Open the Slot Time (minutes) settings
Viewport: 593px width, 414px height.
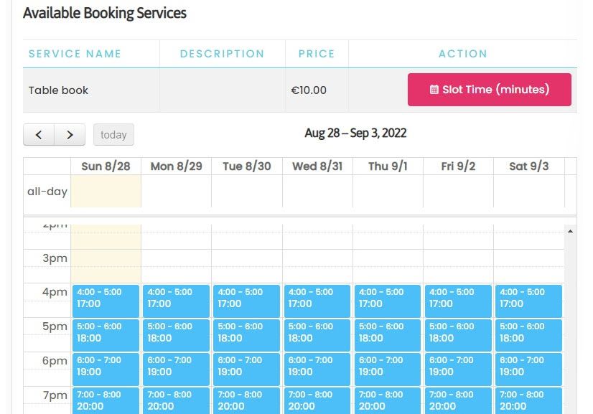coord(489,90)
